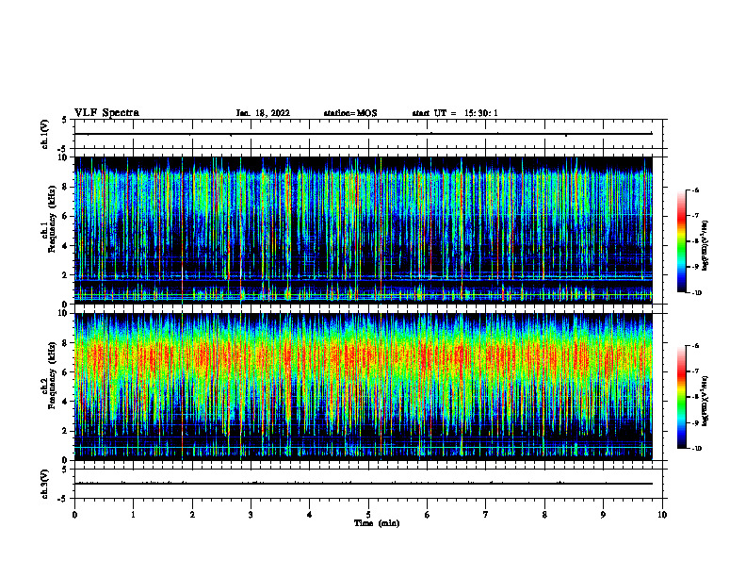Click the ch.1 voltage waveform panel
This screenshot has width=746, height=577.
(368, 134)
